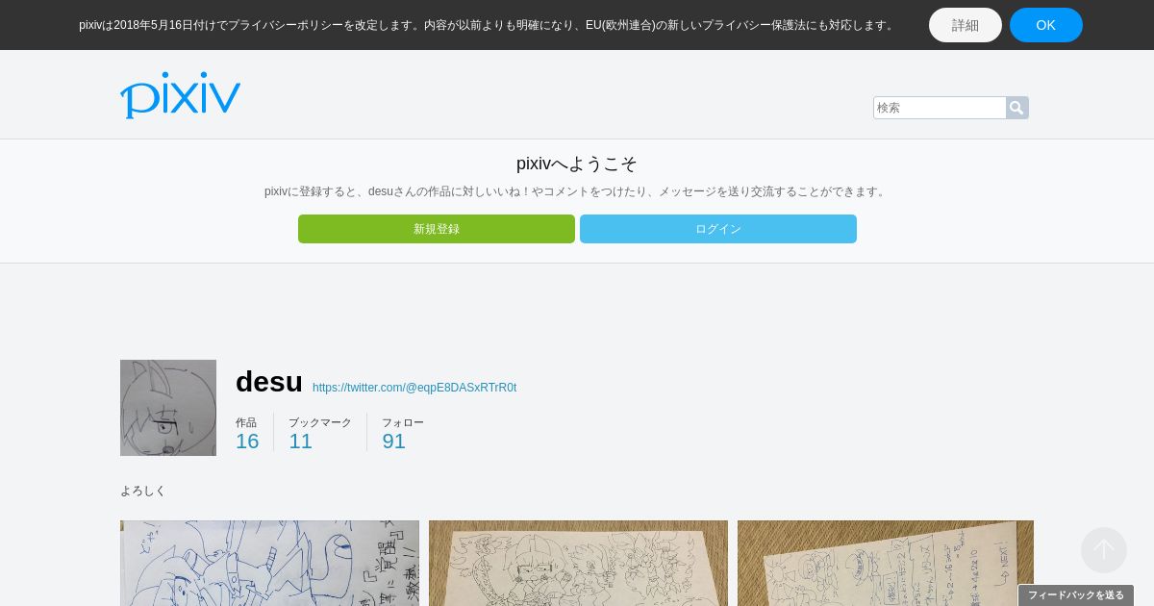Screen dimensions: 1154x606
Task: Click the desu username heading
Action: 269,382
